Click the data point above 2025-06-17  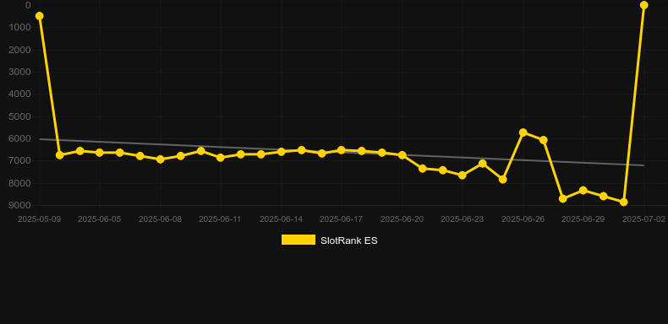click(342, 150)
